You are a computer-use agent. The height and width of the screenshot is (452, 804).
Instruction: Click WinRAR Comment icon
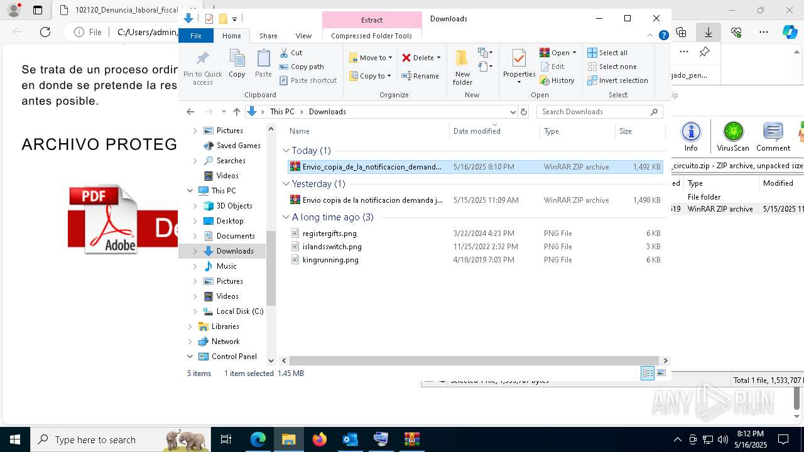point(773,137)
